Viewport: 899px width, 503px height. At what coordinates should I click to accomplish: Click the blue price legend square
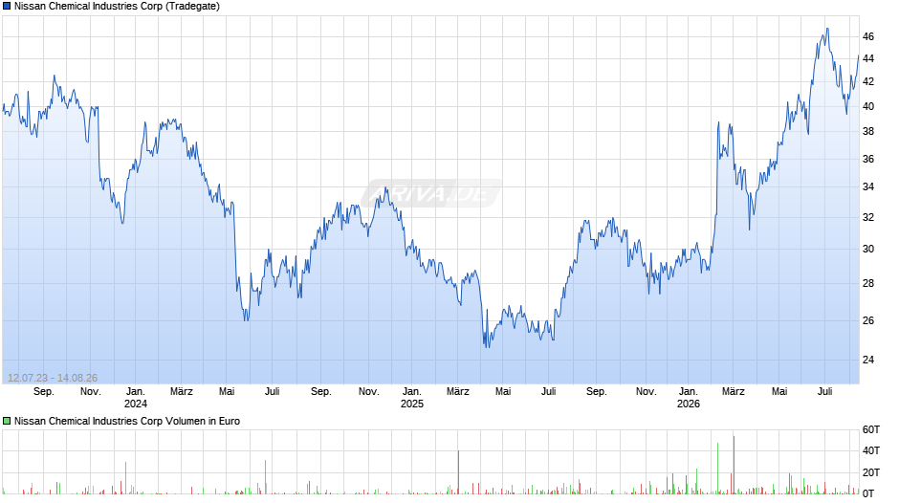[7, 7]
